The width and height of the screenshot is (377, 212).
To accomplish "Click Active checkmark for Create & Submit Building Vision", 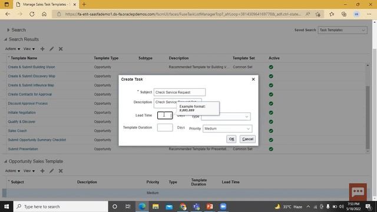I will point(271,67).
